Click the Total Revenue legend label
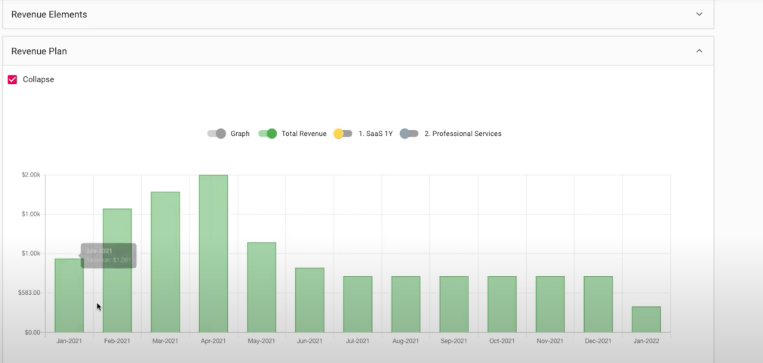The width and height of the screenshot is (763, 363). pyautogui.click(x=304, y=134)
